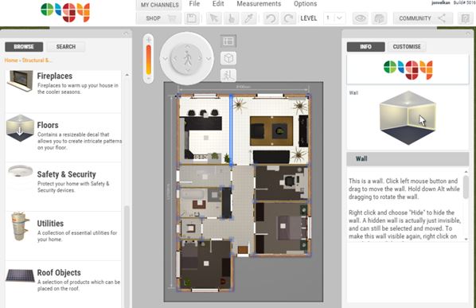Click the inner left arrow of navigation wheel

coord(175,58)
